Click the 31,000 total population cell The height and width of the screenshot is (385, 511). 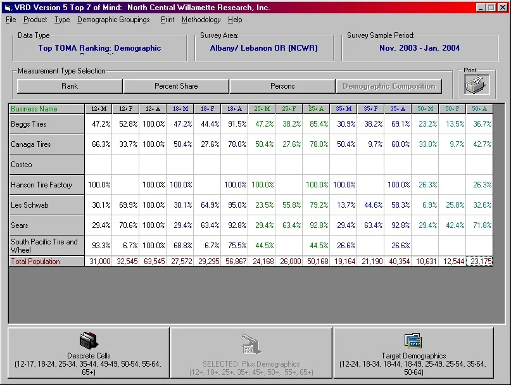tap(98, 262)
